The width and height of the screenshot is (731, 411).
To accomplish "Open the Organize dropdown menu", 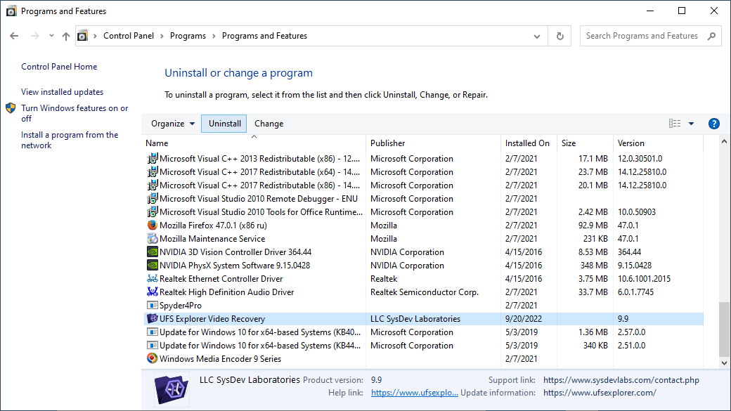I will 172,124.
